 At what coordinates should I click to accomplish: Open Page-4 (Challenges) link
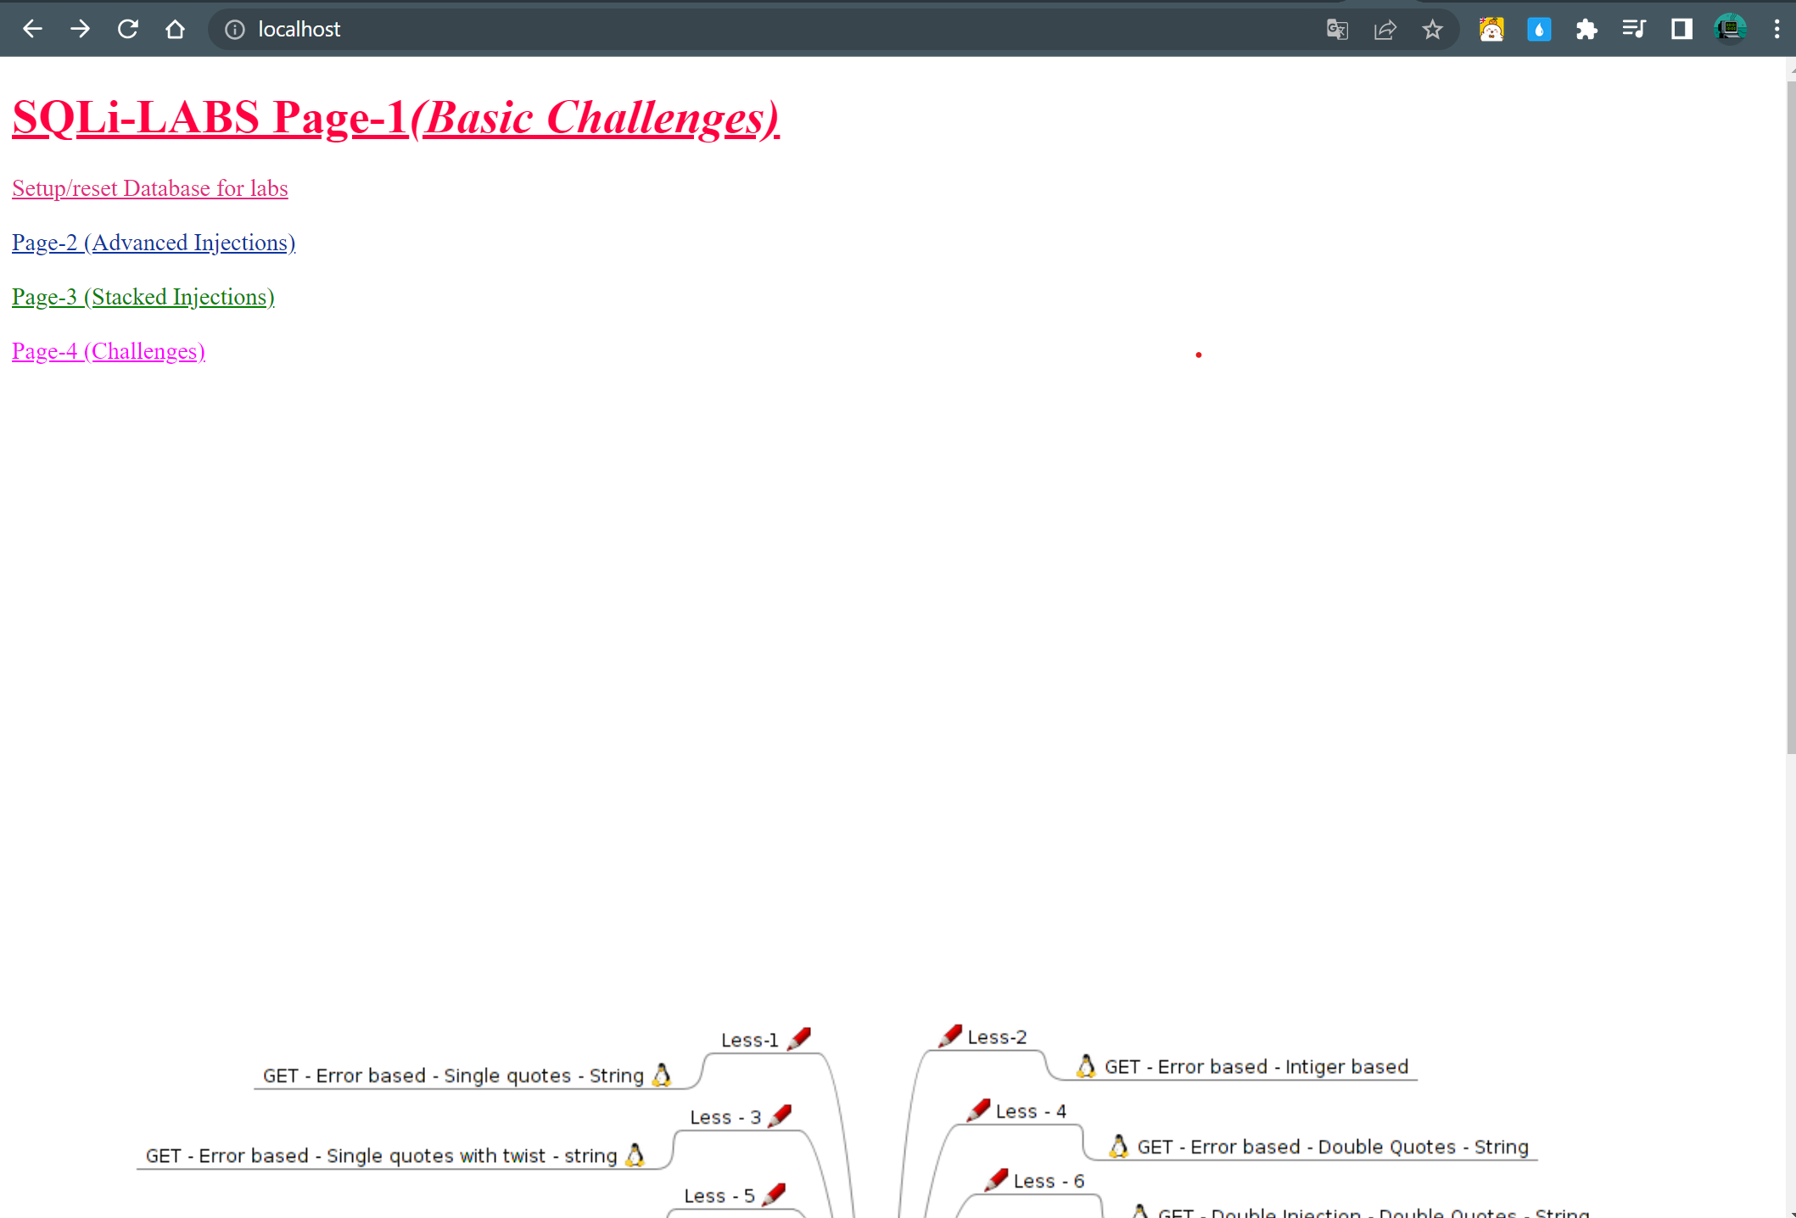[x=109, y=351]
